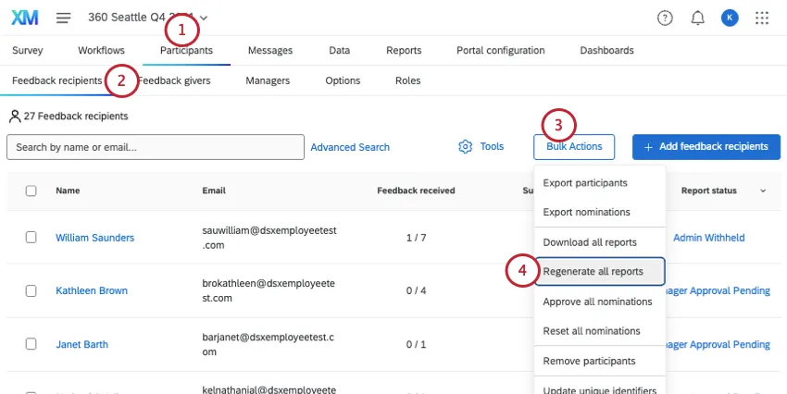The image size is (787, 394).
Task: Open the hamburger navigation menu
Action: 63,18
